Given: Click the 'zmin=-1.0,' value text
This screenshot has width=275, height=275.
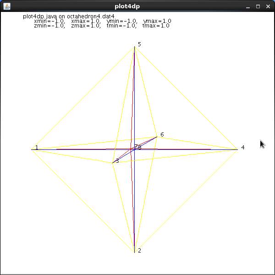Looking at the screenshot, I should pyautogui.click(x=49, y=26).
